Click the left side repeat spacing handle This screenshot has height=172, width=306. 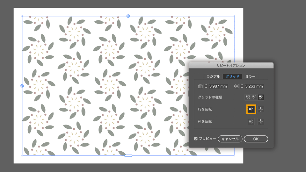22,86
